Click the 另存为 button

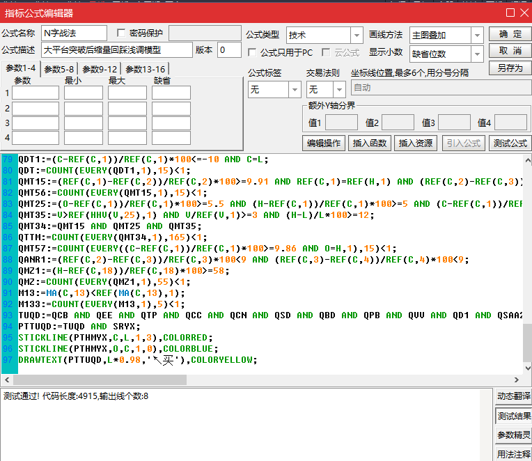tap(510, 68)
